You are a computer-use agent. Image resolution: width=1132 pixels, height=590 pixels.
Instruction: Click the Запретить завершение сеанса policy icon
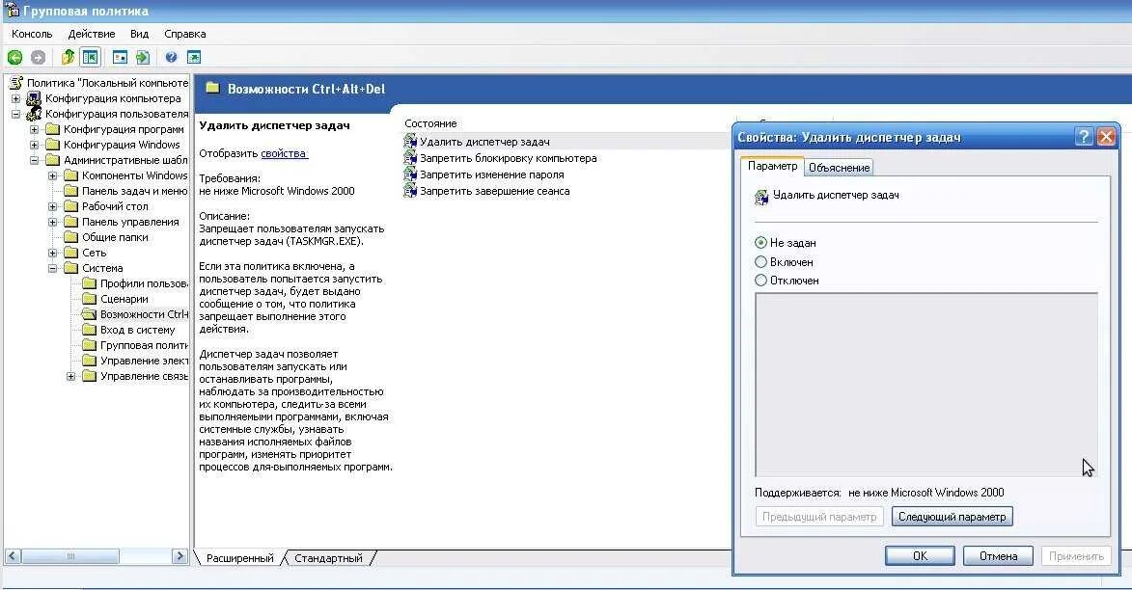[410, 191]
